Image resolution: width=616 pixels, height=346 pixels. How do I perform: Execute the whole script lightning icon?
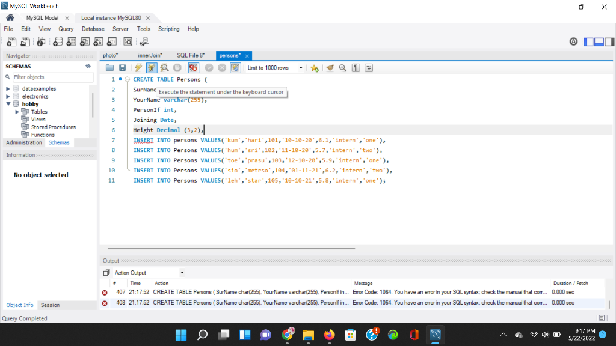click(138, 68)
